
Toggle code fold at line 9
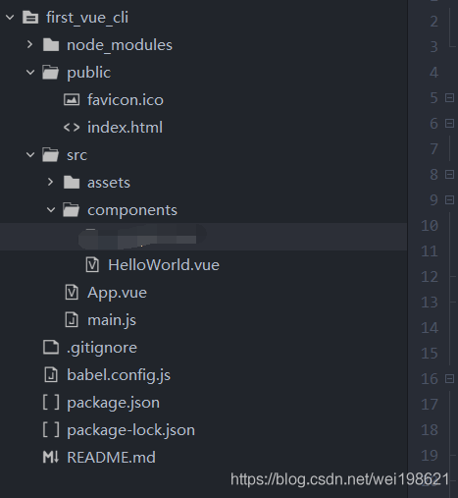[450, 199]
